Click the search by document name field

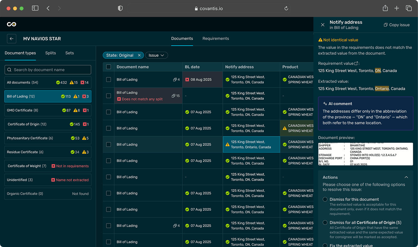click(x=48, y=70)
